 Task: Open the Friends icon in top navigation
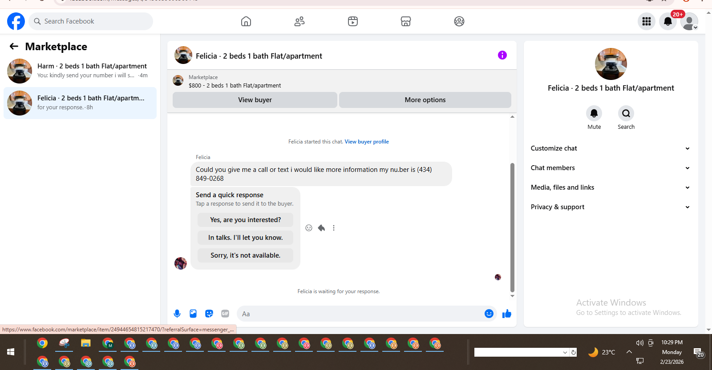(299, 21)
